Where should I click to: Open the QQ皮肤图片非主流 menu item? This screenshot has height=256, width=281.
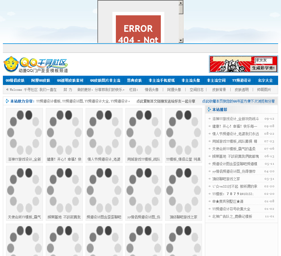[x=105, y=81]
